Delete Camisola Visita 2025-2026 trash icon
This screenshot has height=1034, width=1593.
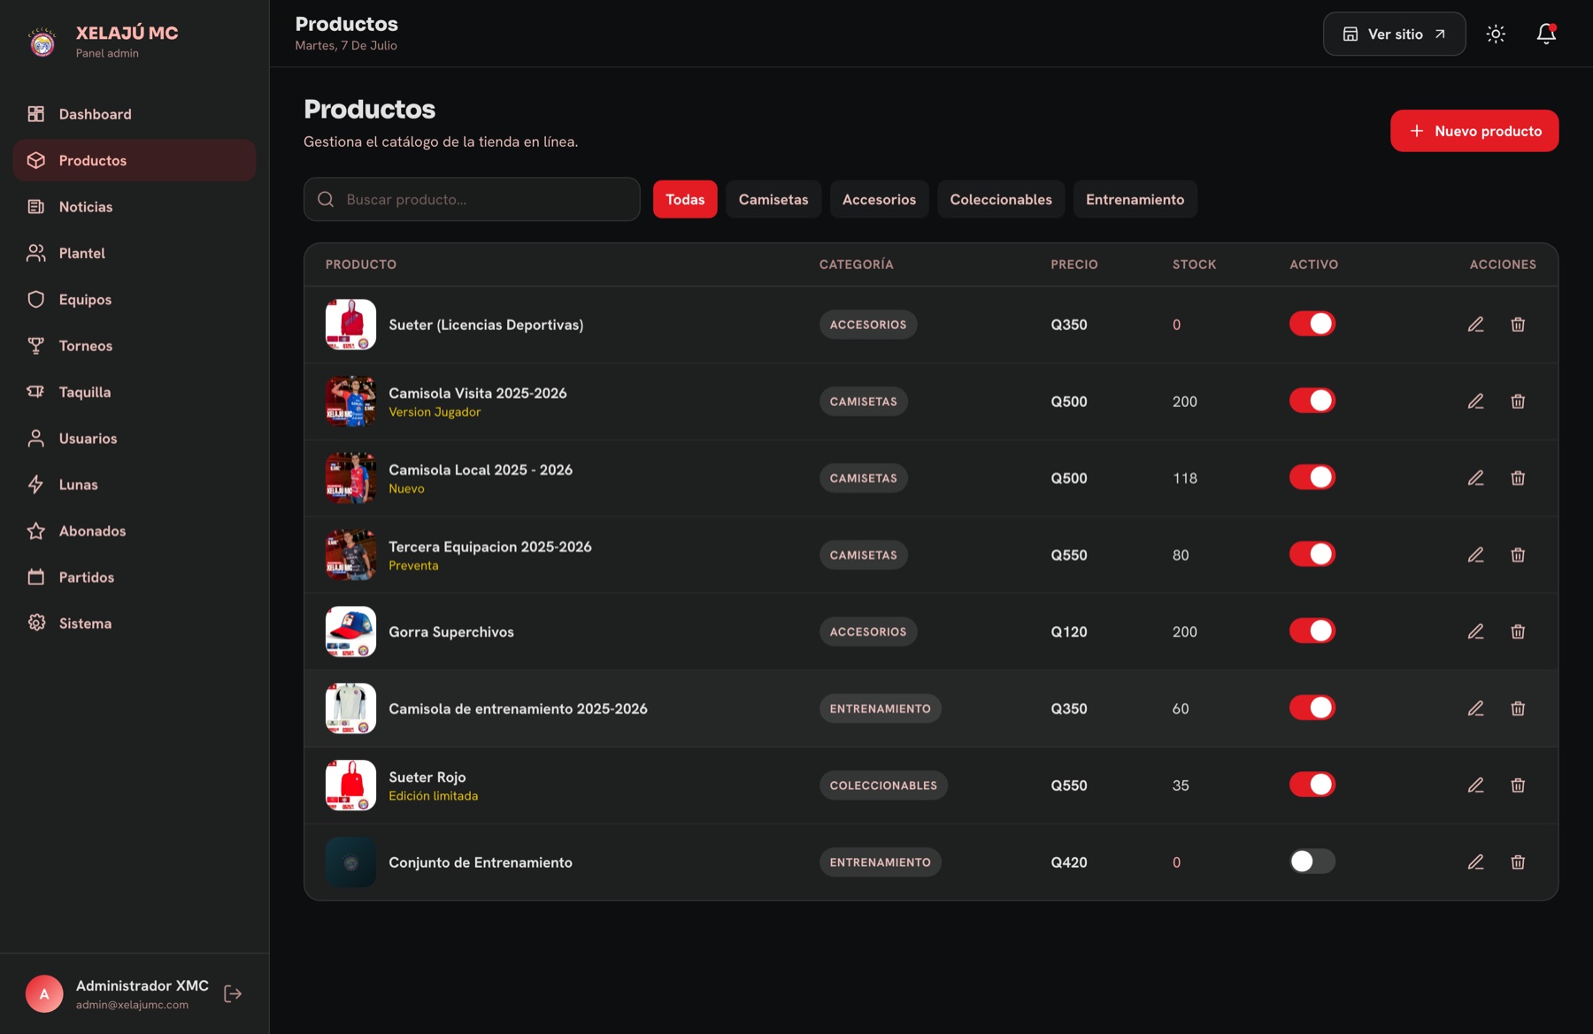[x=1518, y=402]
